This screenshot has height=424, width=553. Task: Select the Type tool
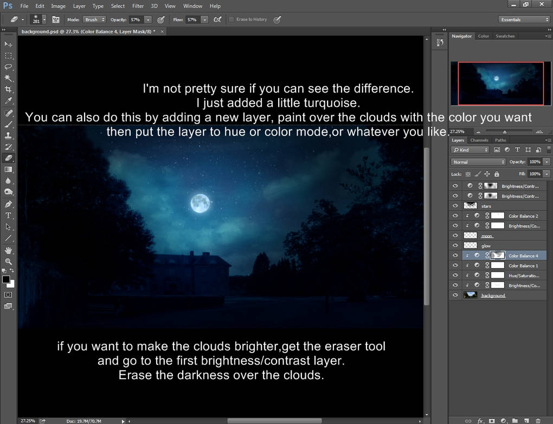(x=8, y=216)
